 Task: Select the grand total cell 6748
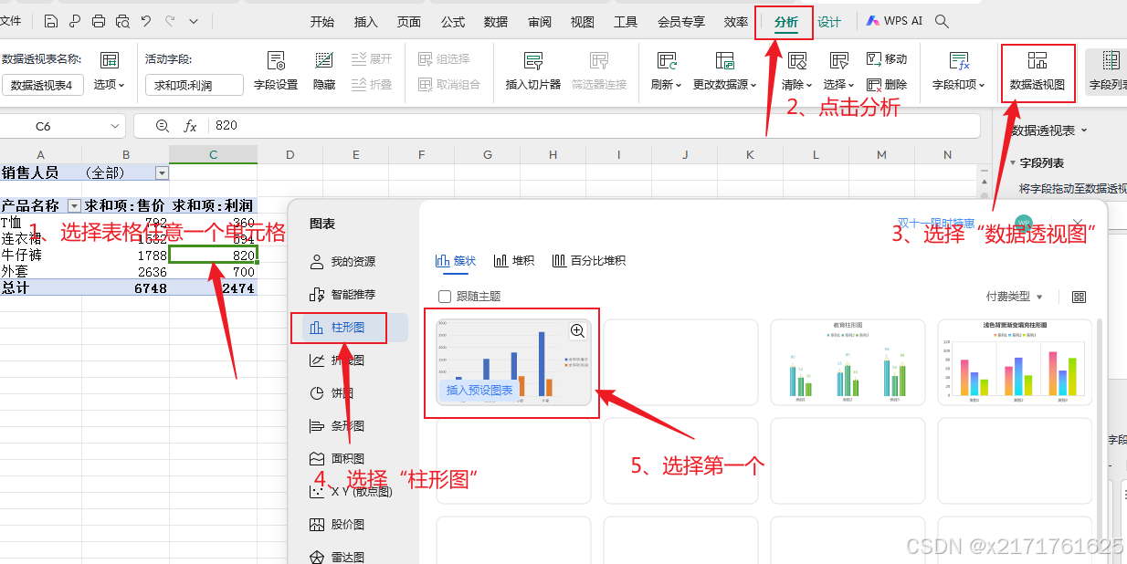[x=125, y=287]
